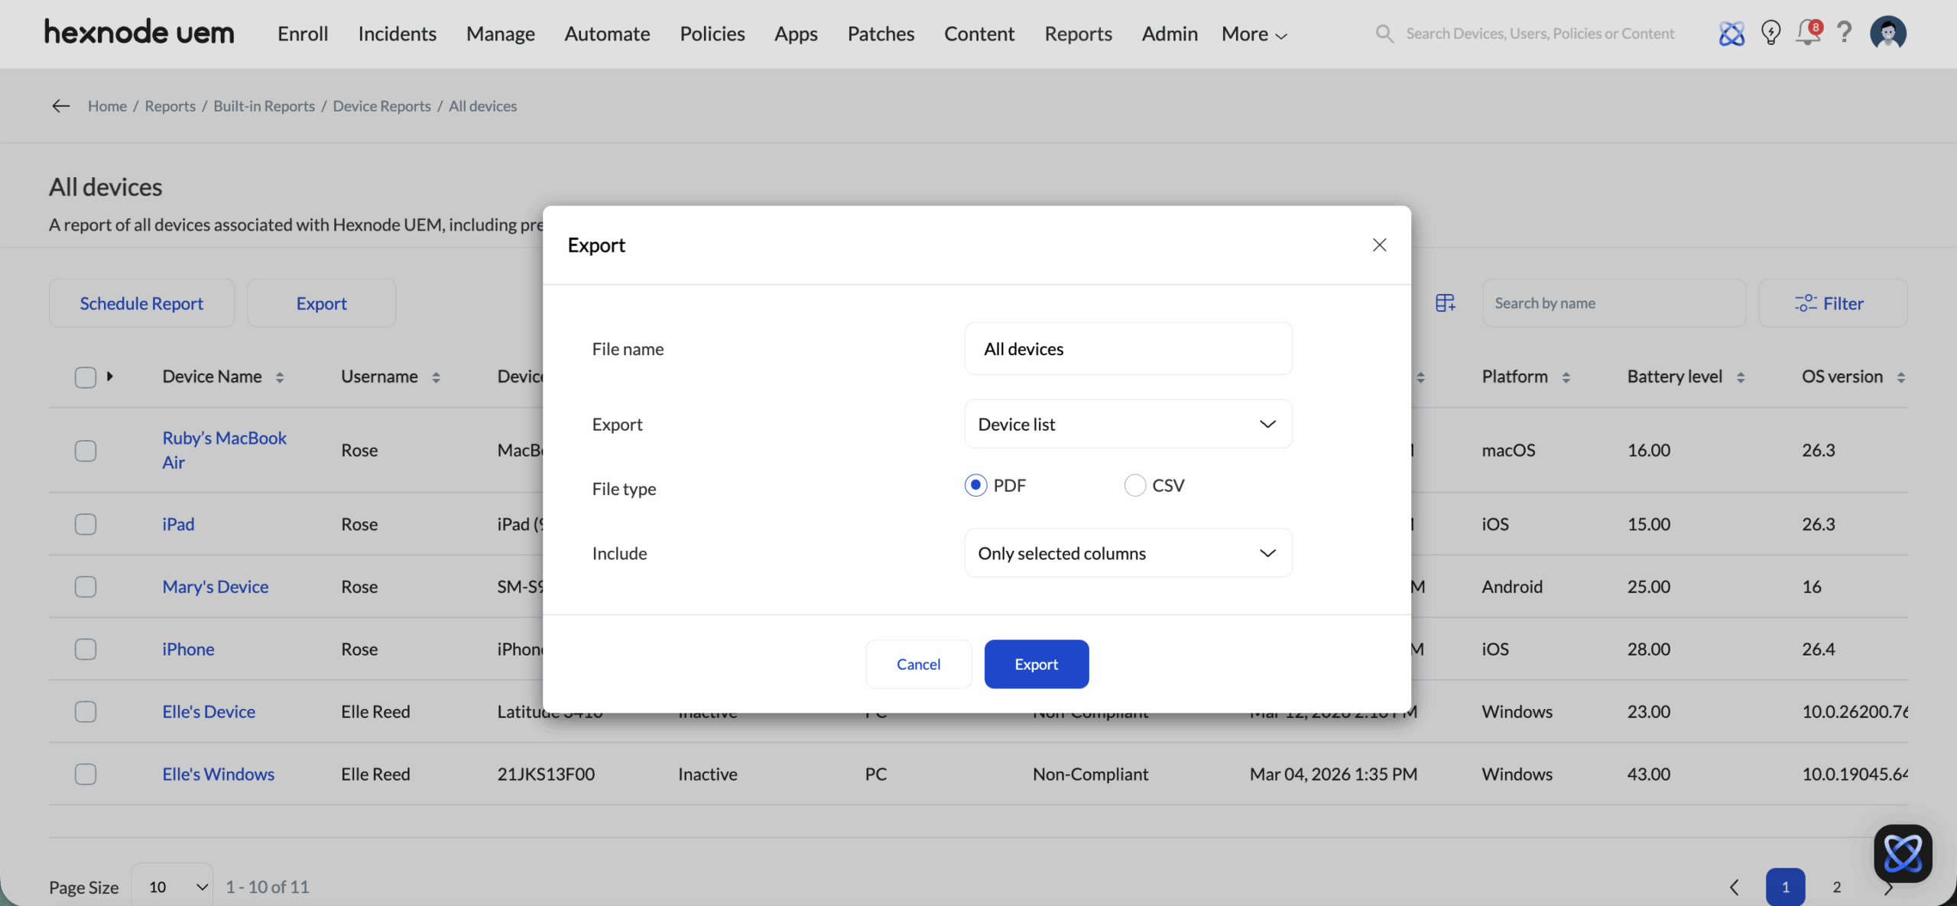Select PDF file type
Image resolution: width=1957 pixels, height=906 pixels.
975,485
